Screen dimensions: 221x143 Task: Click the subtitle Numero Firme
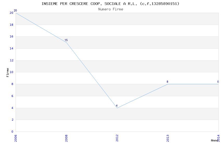[111, 9]
